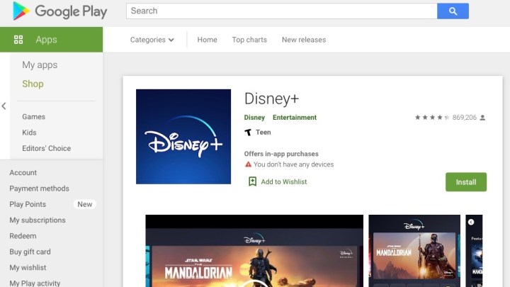Open the Entertainment category link

pyautogui.click(x=295, y=118)
